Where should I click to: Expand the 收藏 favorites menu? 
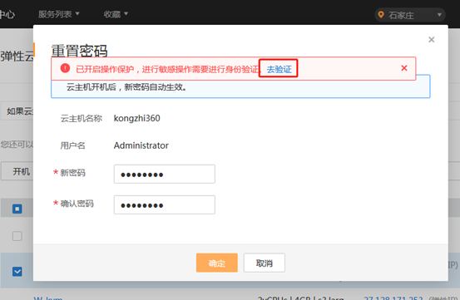click(116, 14)
